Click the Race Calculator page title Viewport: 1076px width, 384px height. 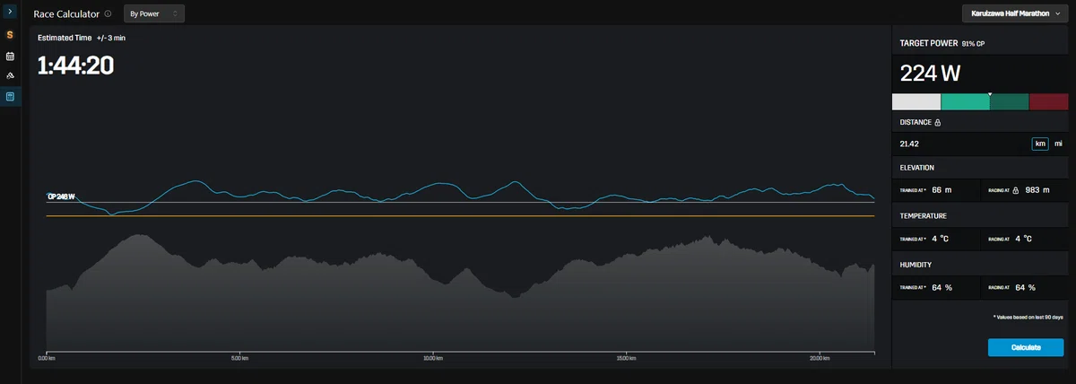[66, 14]
